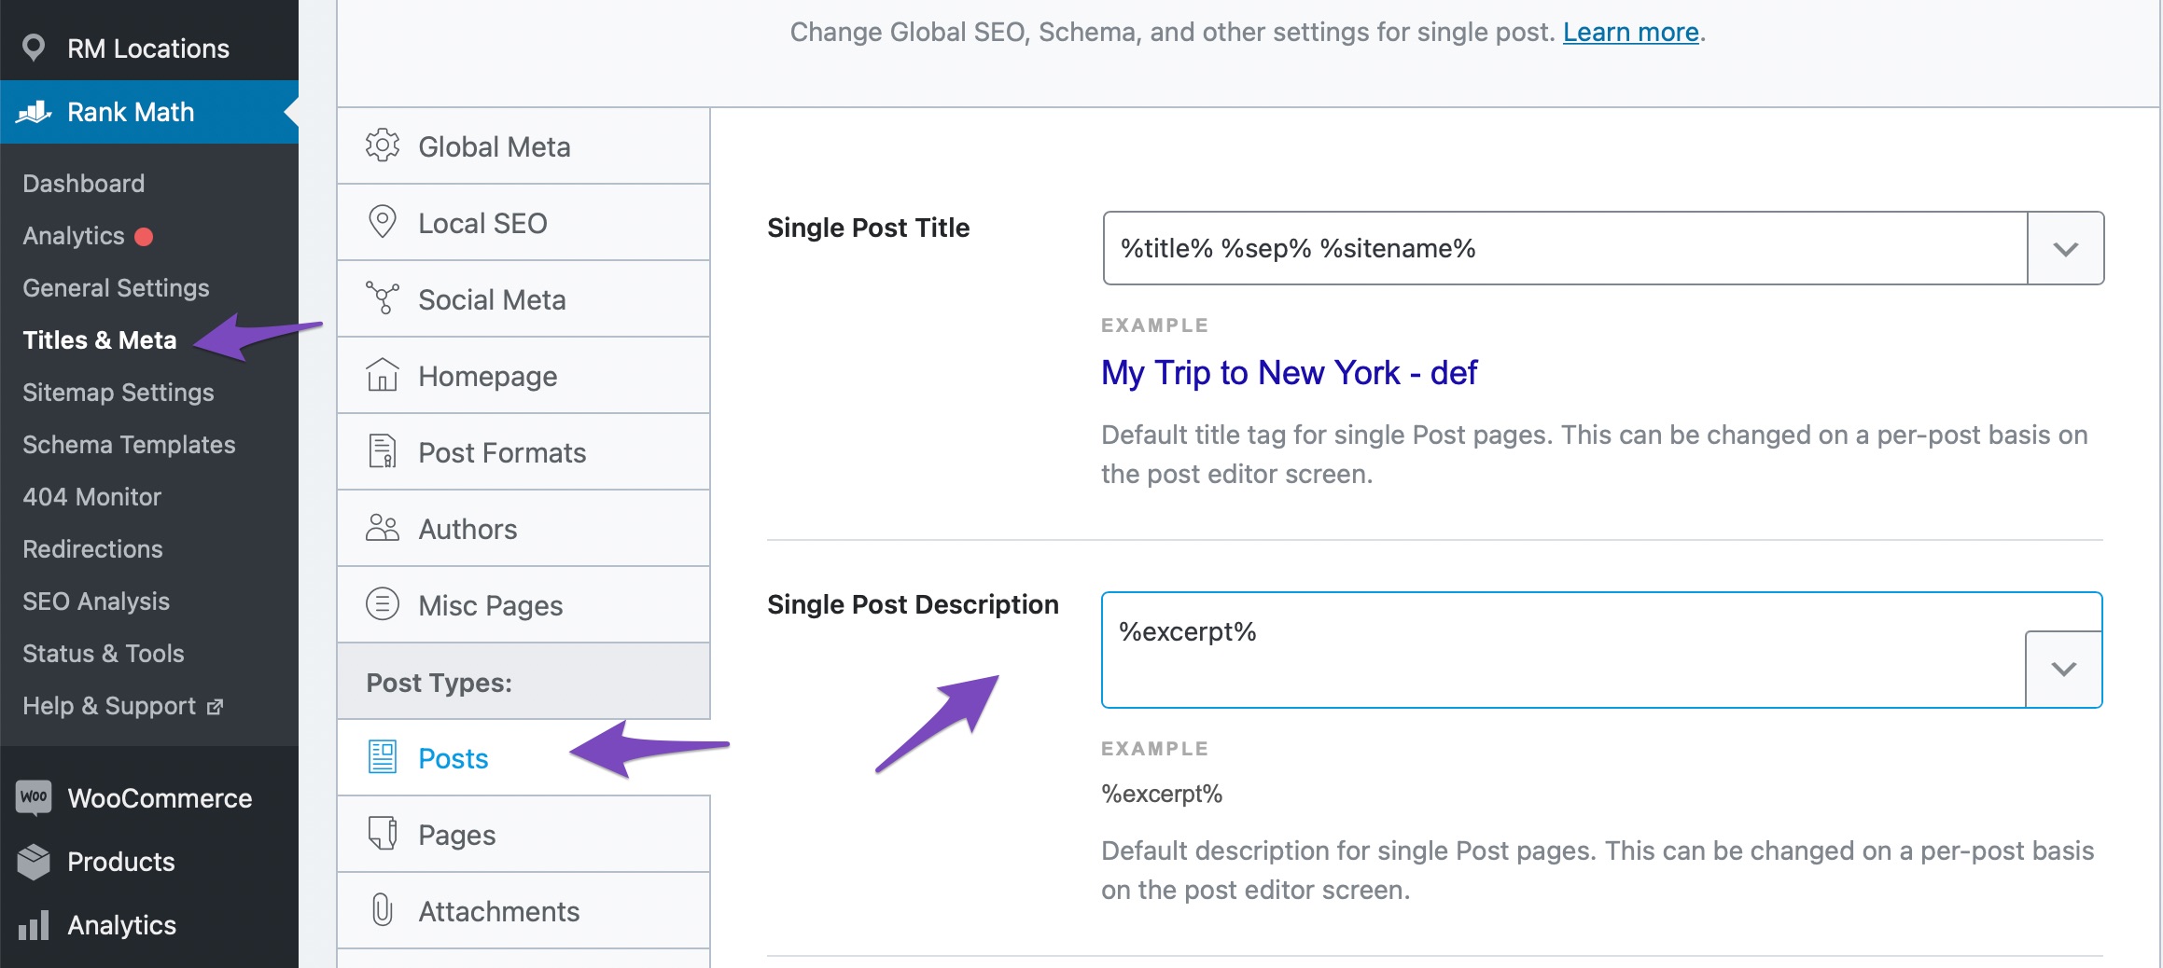Go to Rank Math Redirections

(x=92, y=549)
